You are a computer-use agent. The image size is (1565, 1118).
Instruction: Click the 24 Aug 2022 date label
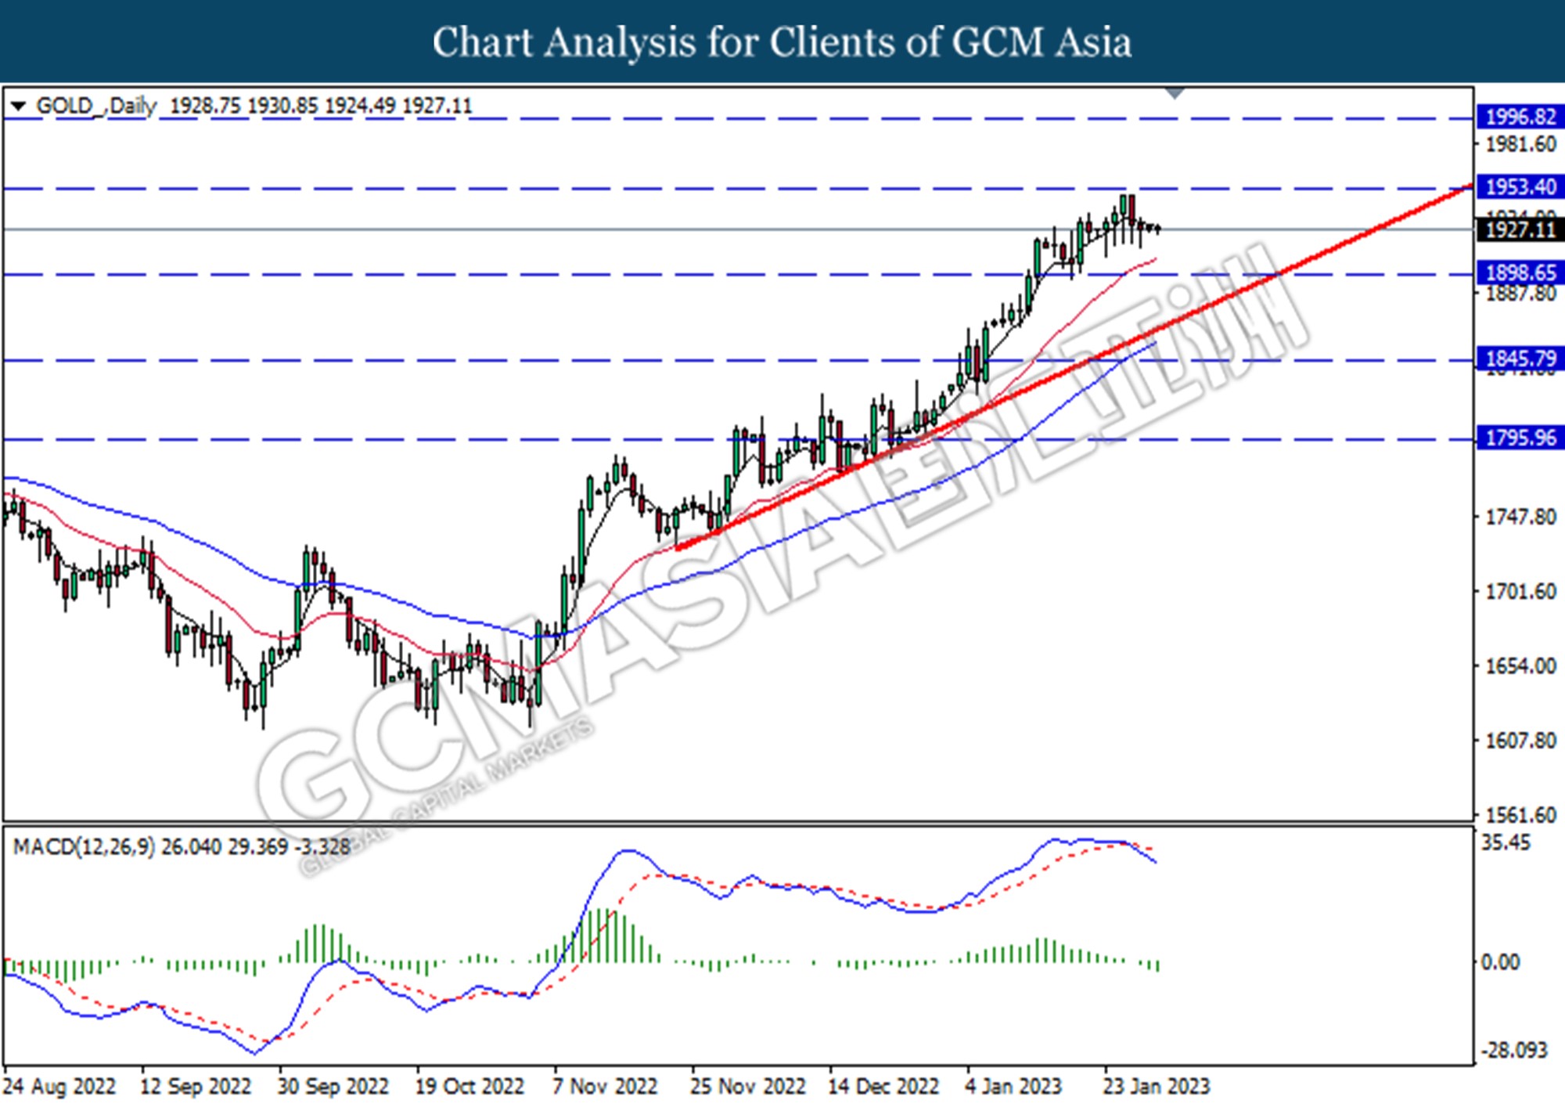click(x=59, y=1087)
